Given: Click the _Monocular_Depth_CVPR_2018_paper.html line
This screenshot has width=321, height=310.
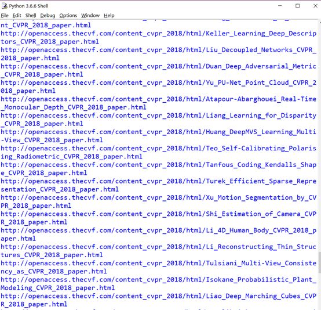Looking at the screenshot, I should pos(74,107).
